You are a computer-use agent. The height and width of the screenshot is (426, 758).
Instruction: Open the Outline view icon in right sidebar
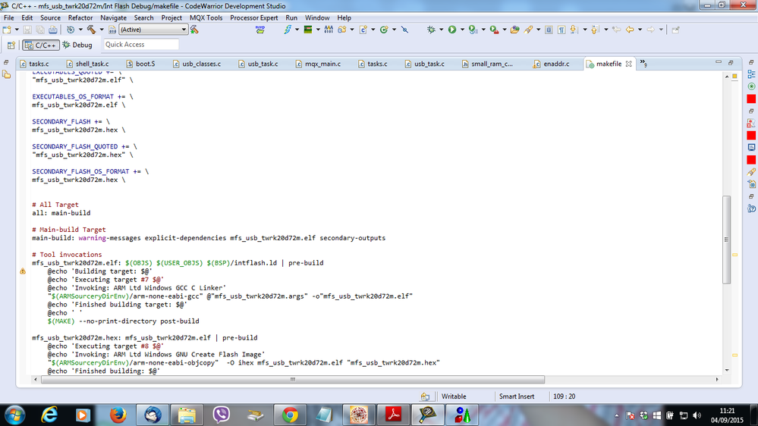click(x=751, y=74)
